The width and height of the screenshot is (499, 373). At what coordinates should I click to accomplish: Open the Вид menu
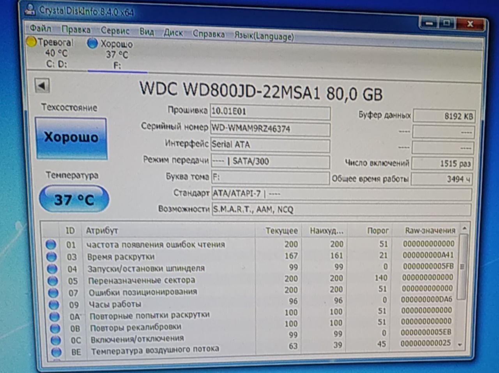(x=147, y=32)
